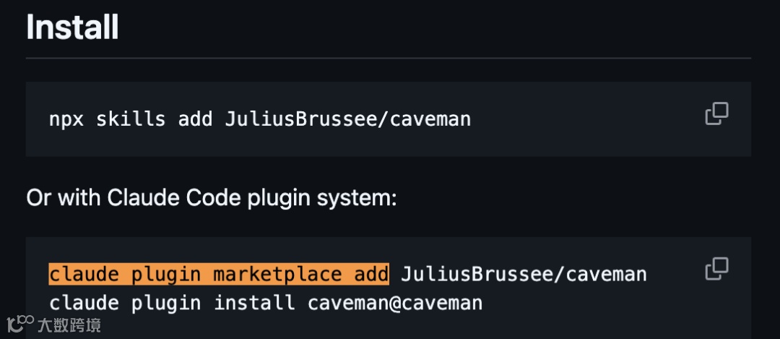
Task: Click the divider line below Install heading
Action: tap(389, 59)
